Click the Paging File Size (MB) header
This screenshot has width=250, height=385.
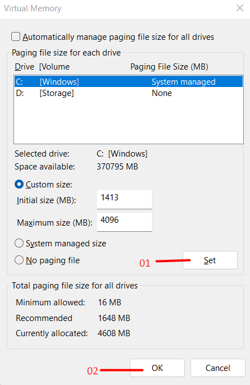point(169,67)
